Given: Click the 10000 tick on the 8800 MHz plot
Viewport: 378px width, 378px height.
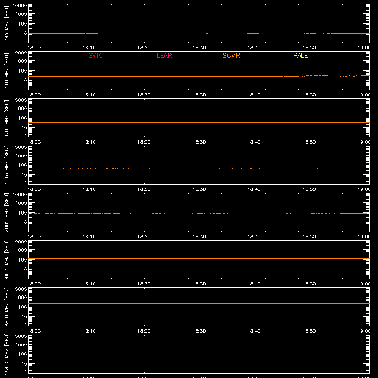Looking at the screenshot, I should (x=20, y=289).
